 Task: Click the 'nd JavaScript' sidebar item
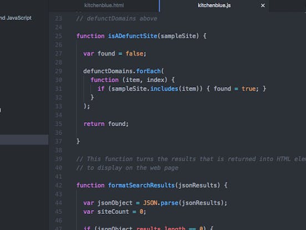pyautogui.click(x=16, y=18)
